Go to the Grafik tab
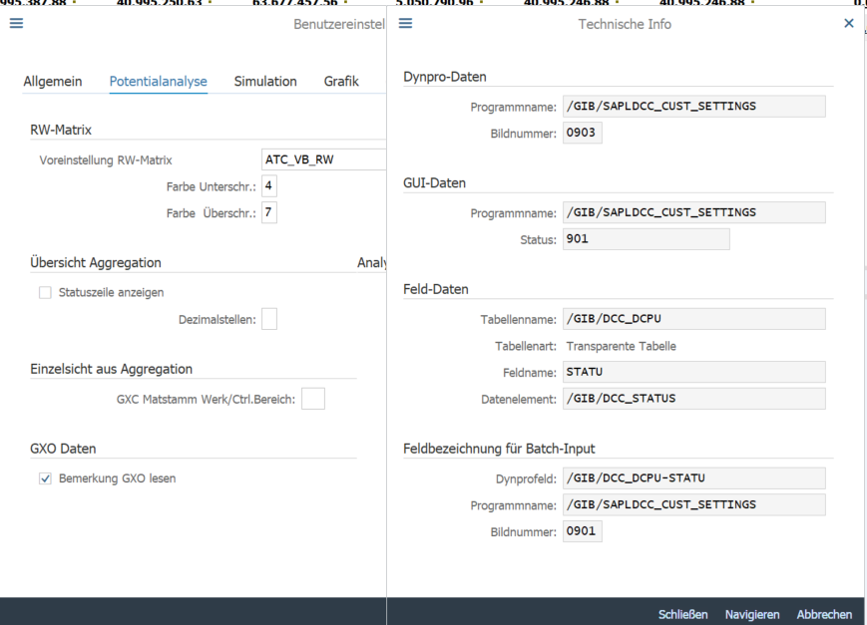Viewport: 867px width, 625px height. (x=341, y=82)
